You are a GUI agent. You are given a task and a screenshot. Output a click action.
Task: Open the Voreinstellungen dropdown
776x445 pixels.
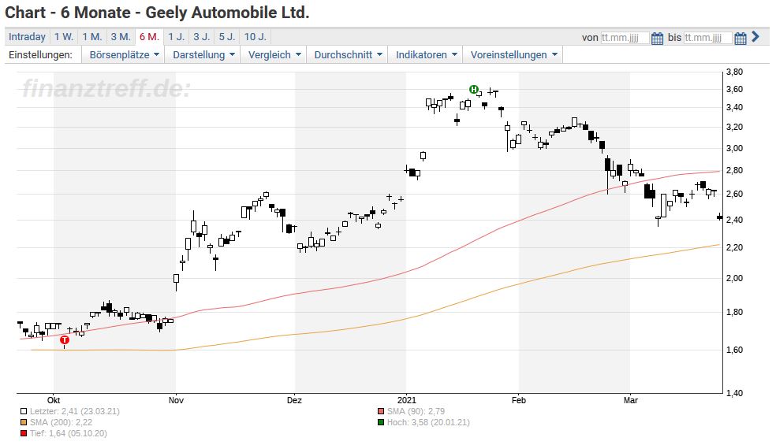(x=513, y=55)
